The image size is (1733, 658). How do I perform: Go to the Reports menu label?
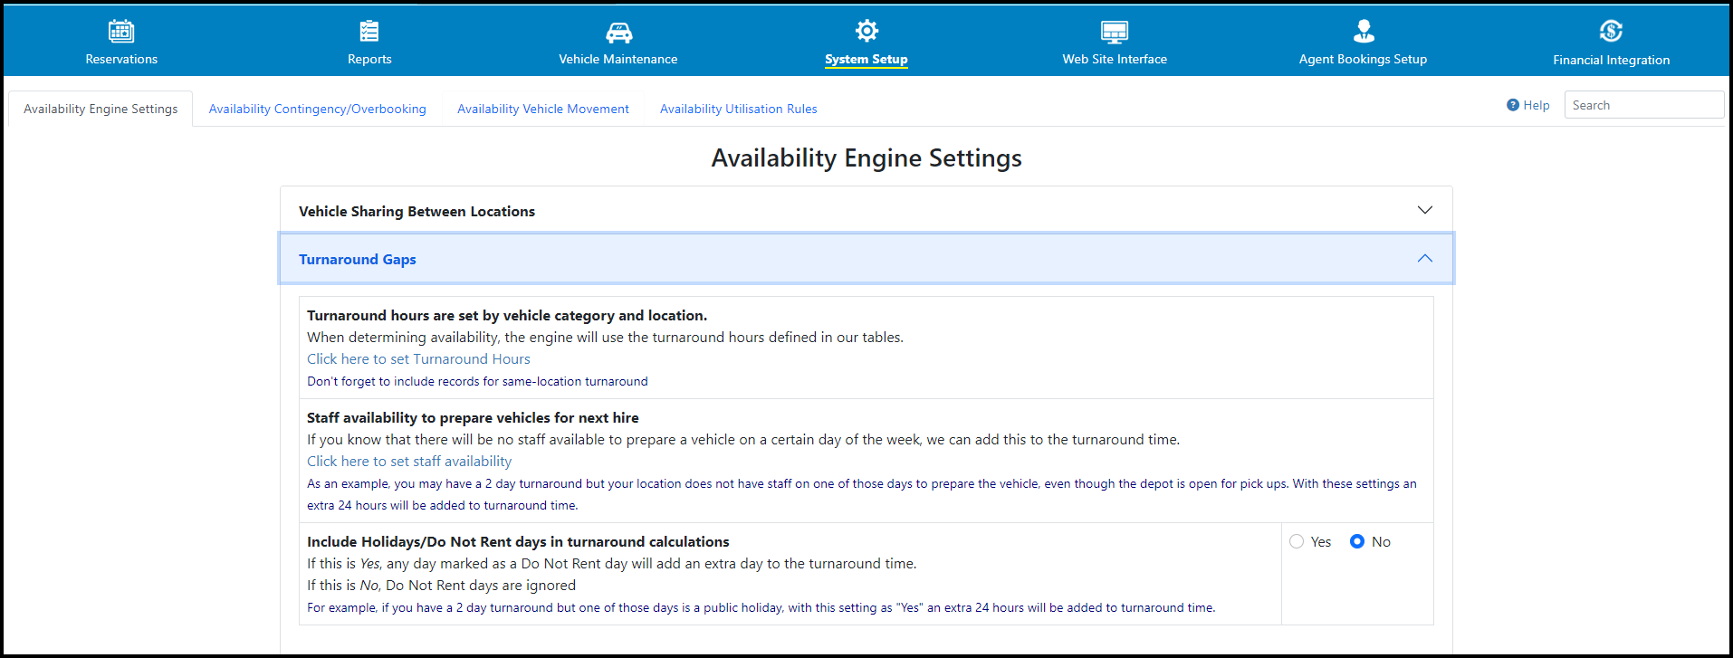(369, 59)
